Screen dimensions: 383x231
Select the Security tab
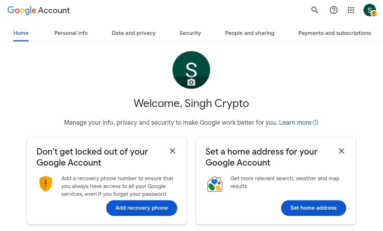tap(190, 33)
